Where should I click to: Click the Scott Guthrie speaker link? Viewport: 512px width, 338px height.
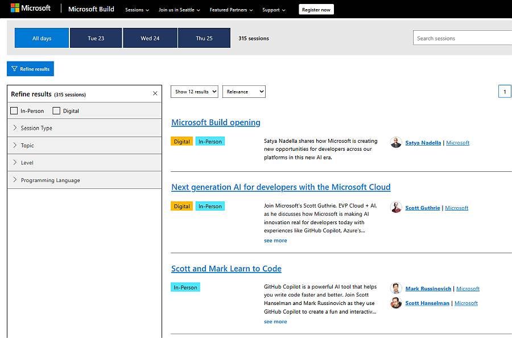[x=423, y=208]
